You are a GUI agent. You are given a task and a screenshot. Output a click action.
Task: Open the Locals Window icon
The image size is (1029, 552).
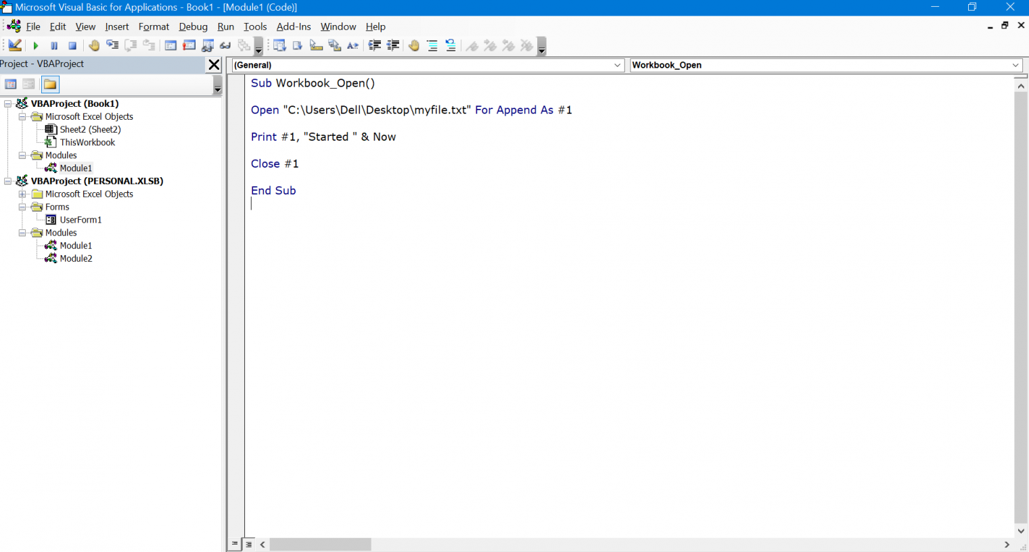coord(170,45)
